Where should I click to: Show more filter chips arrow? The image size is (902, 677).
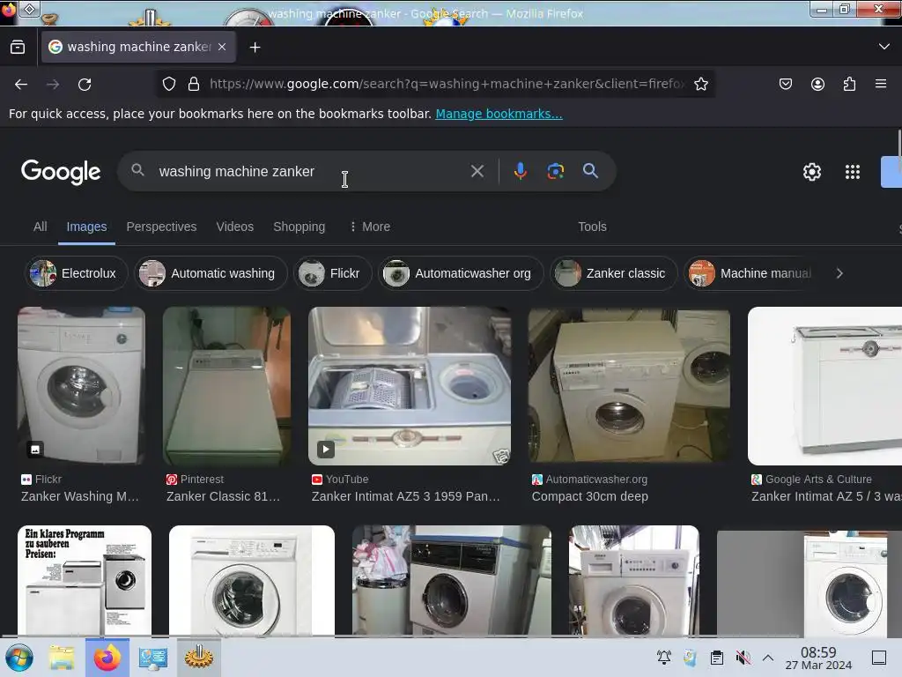(839, 273)
